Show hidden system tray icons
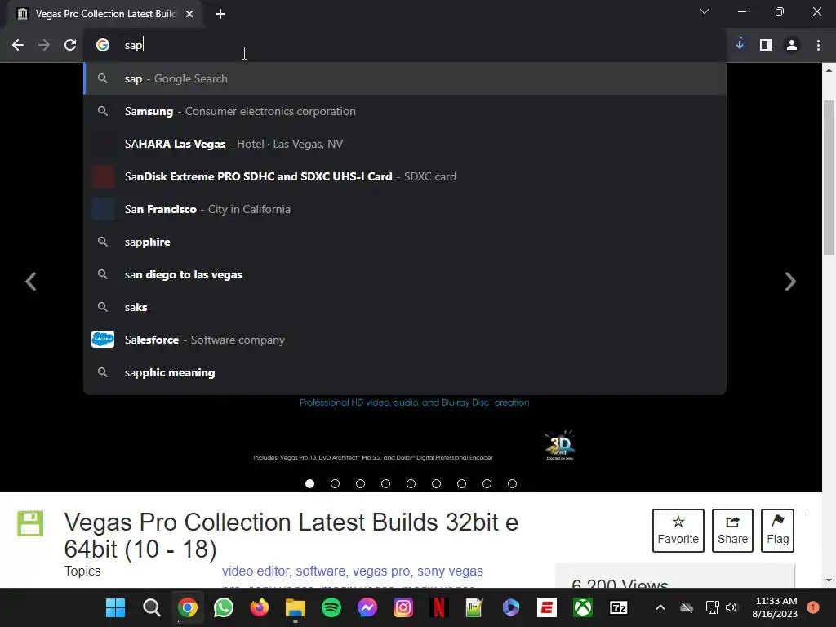This screenshot has height=627, width=836. point(660,607)
